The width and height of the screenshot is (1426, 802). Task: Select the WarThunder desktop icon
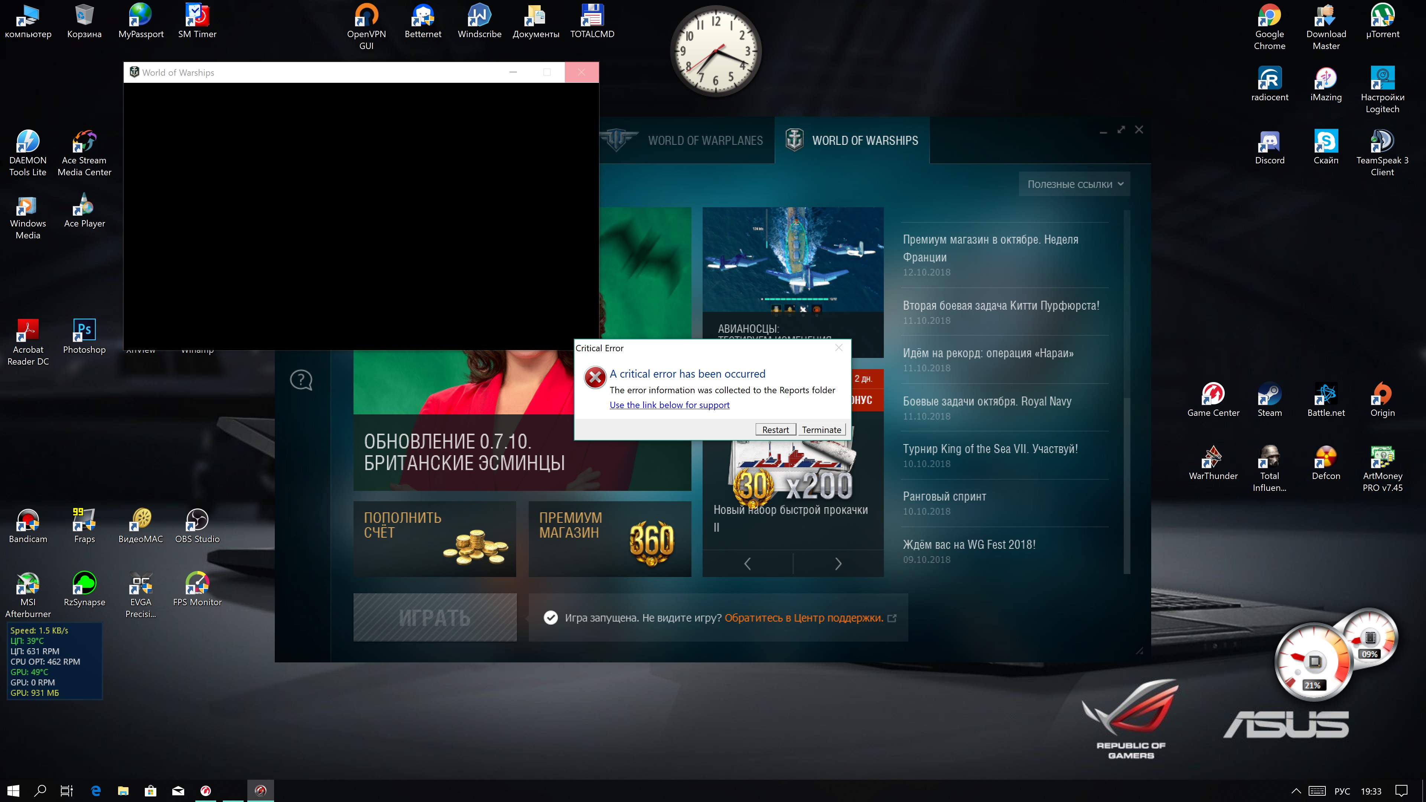pos(1213,463)
